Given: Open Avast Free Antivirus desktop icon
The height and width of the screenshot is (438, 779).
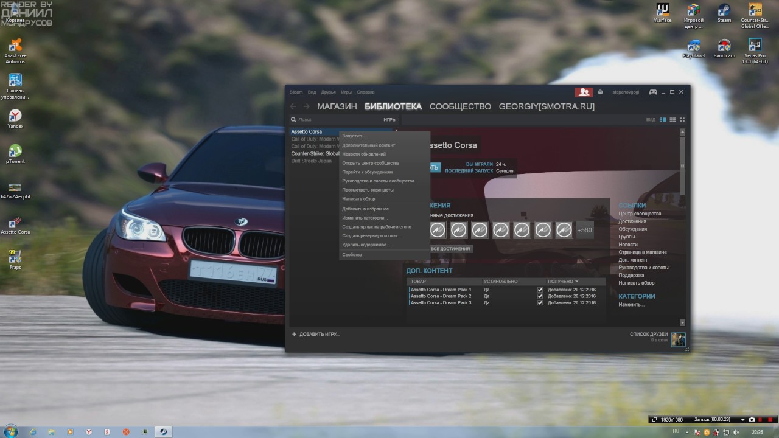Looking at the screenshot, I should 15,51.
